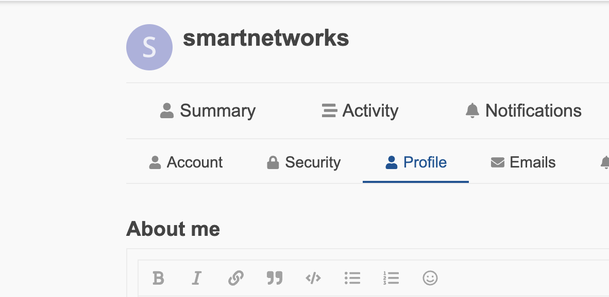Screen dimensions: 609x297
Task: Click the smartnetworks username heading
Action: [266, 39]
